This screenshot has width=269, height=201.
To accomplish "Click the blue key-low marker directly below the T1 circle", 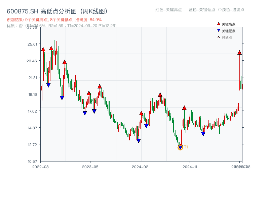I will (180, 148).
